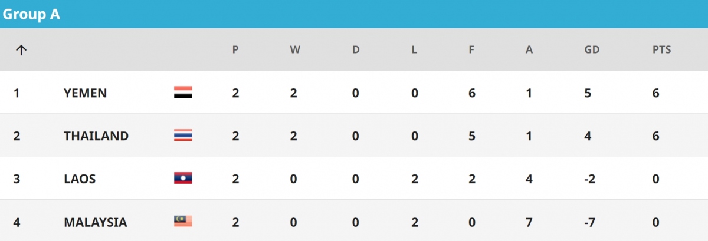
Task: Click the W (wins) column header
Action: pos(295,50)
